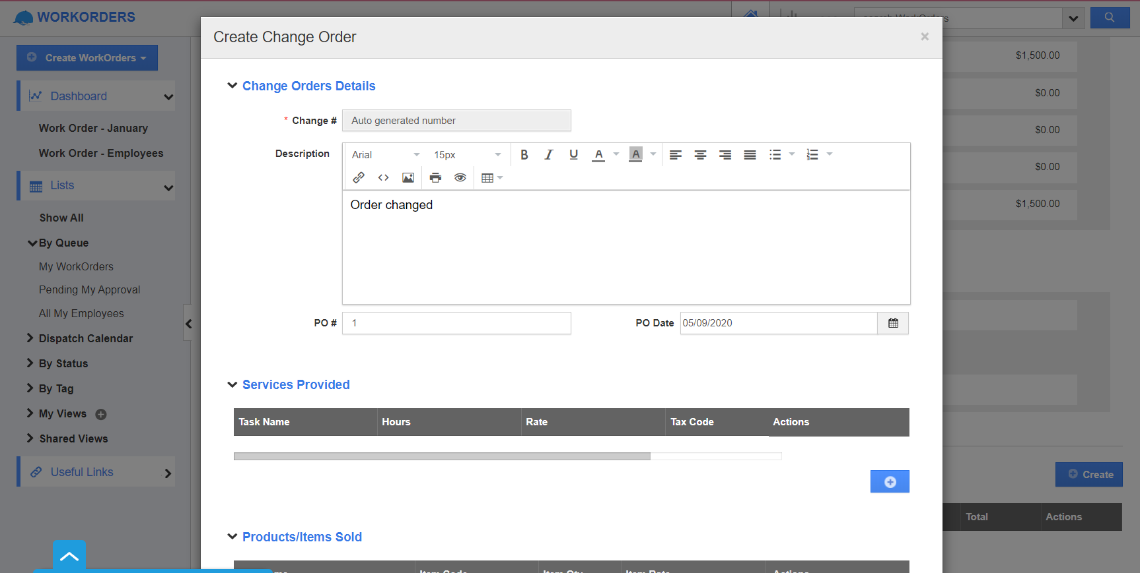Collapse the left sidebar panel arrow
This screenshot has height=573, width=1140.
(x=188, y=323)
